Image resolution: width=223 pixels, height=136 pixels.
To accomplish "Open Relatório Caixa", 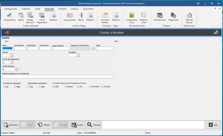I will [x=144, y=18].
